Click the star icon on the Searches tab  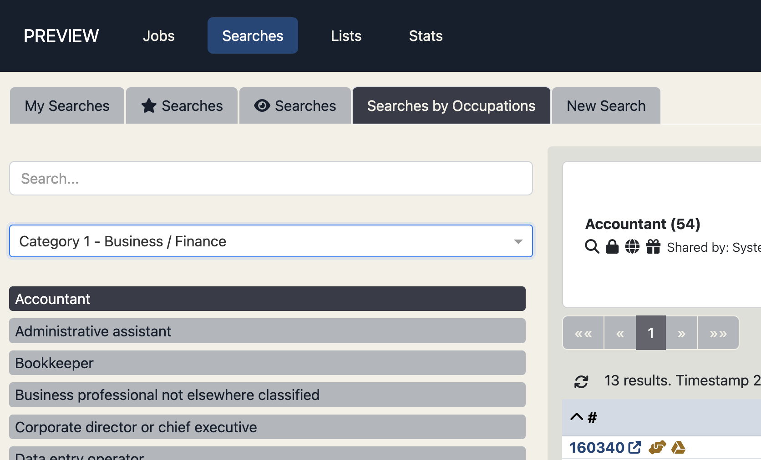point(149,105)
